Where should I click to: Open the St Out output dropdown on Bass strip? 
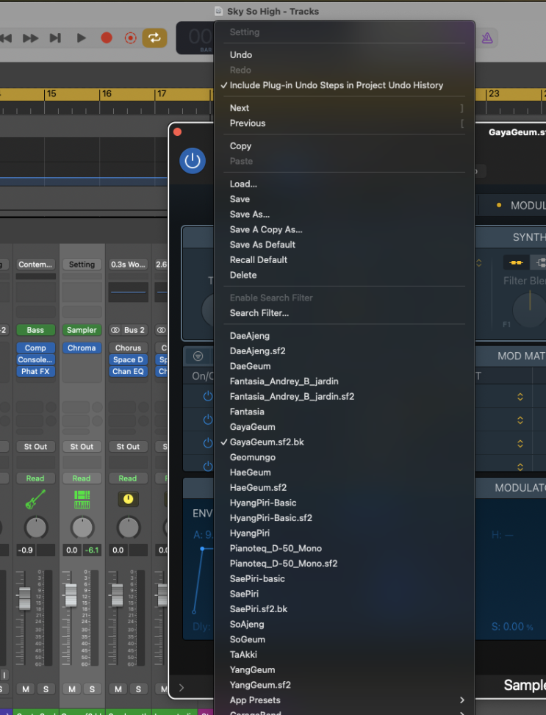tap(35, 446)
